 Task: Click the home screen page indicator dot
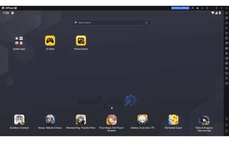tap(112, 108)
